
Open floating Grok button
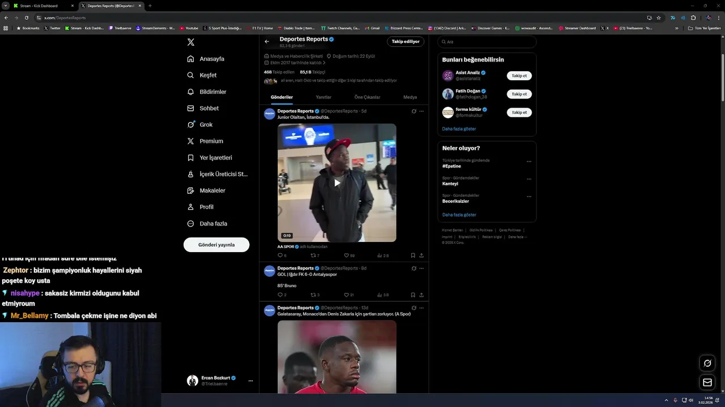click(707, 363)
